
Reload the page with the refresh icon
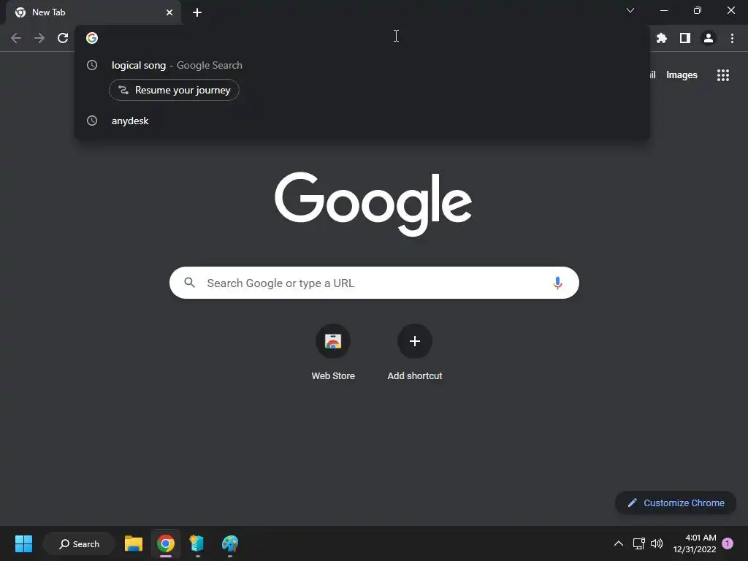point(63,38)
